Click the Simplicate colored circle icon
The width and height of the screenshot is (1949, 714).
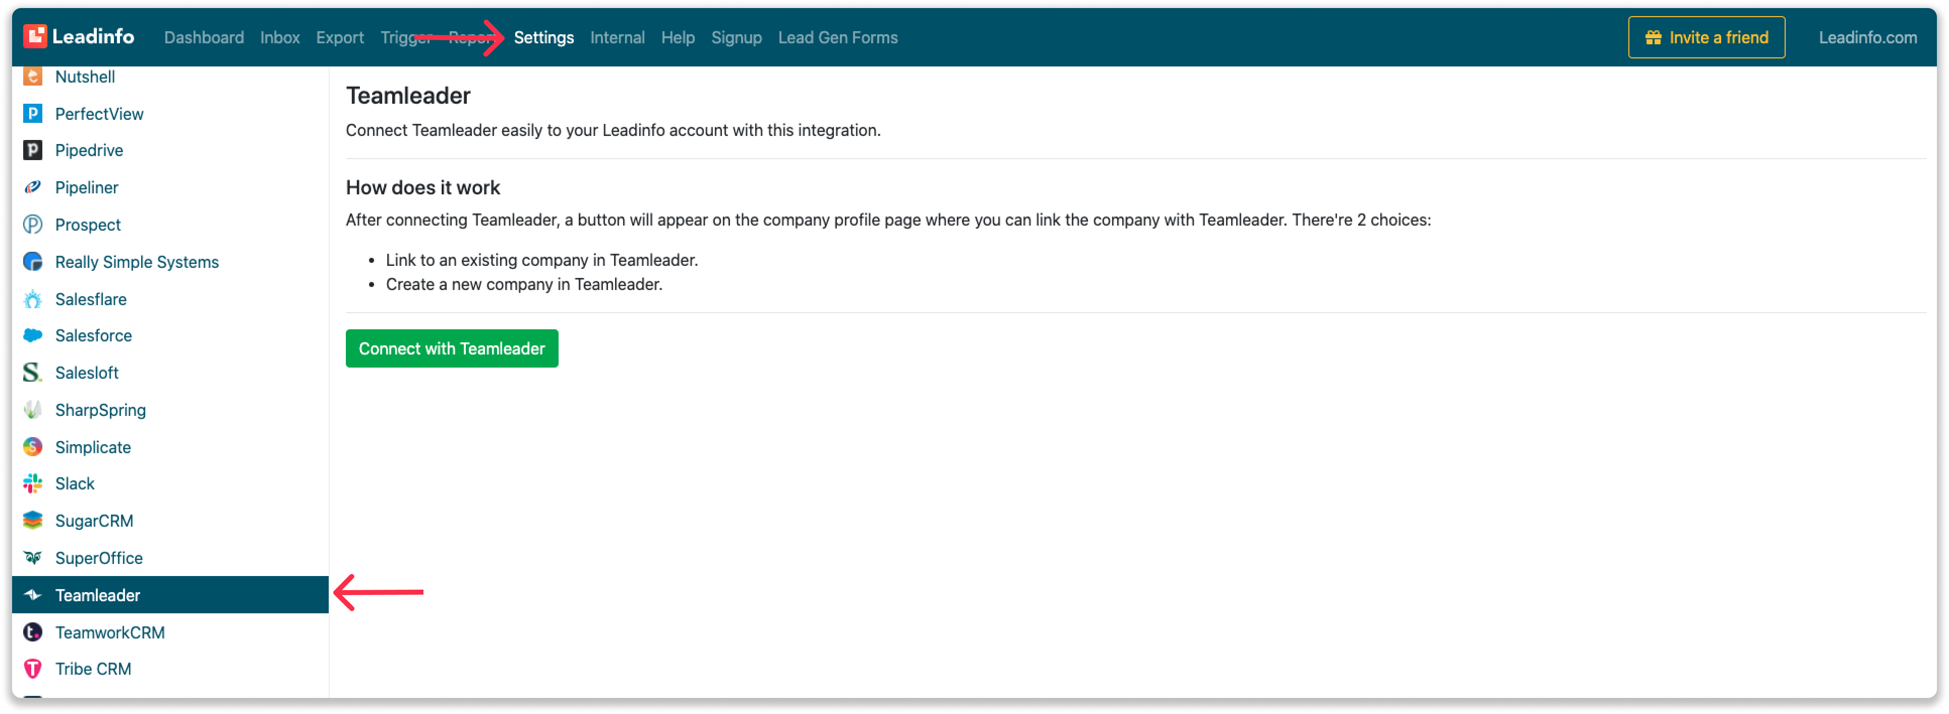point(33,447)
